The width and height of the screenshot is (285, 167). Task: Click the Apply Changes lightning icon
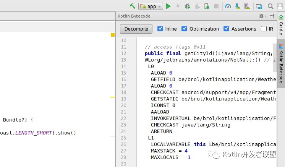tap(178, 6)
